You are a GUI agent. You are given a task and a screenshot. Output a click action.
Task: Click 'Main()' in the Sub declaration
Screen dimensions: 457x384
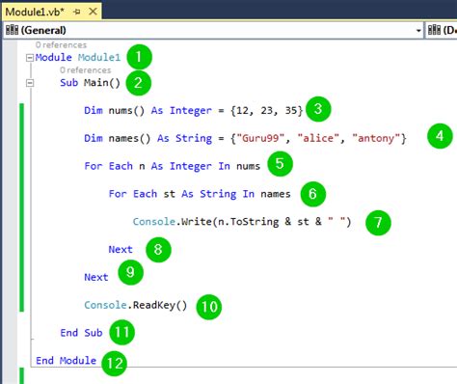102,83
